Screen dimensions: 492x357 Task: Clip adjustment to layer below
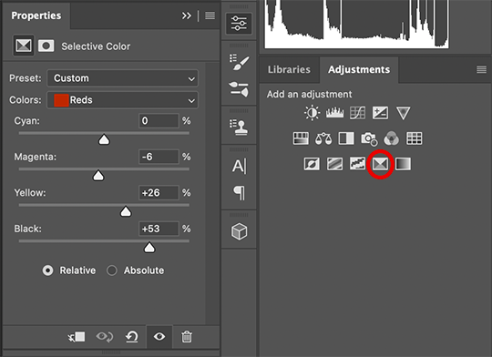(77, 337)
